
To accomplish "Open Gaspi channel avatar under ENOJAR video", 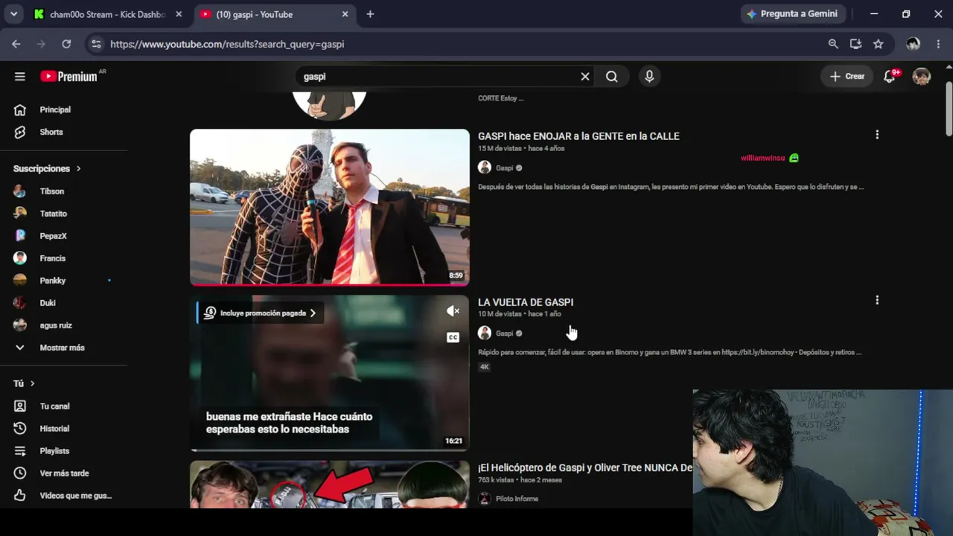I will click(485, 167).
